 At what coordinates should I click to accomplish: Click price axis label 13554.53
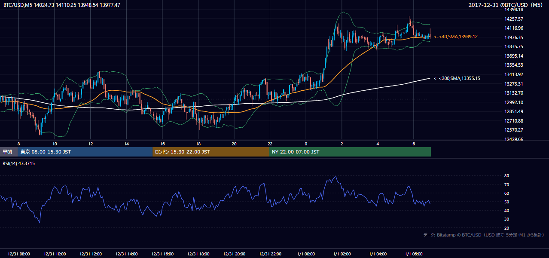pos(514,65)
